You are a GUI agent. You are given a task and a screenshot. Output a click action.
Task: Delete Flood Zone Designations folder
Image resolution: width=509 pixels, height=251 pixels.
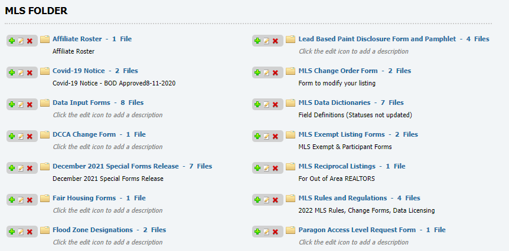click(x=30, y=232)
